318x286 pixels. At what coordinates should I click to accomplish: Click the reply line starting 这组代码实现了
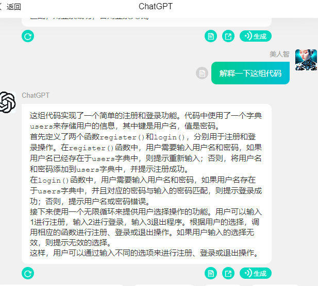click(x=146, y=116)
